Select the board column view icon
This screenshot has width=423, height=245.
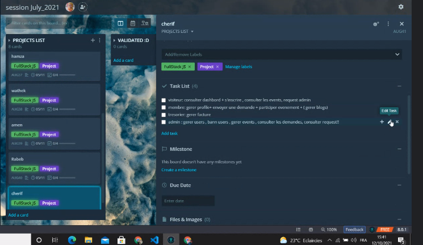(120, 23)
